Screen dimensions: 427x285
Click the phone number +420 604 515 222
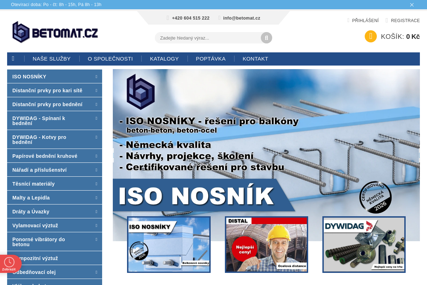[x=191, y=18]
